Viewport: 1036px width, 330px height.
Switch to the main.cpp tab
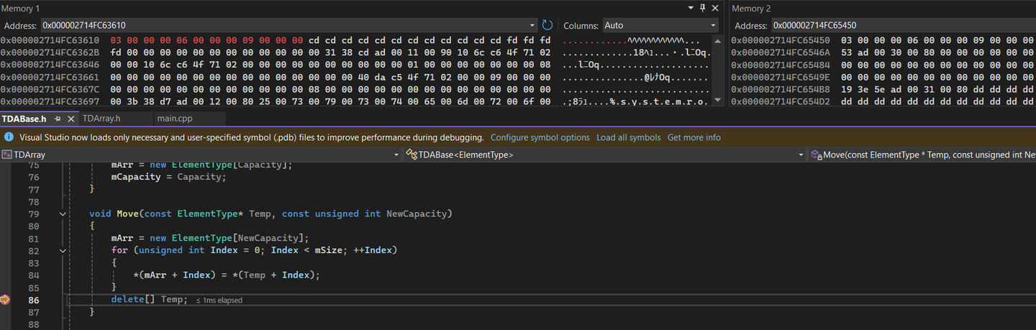[x=175, y=119]
